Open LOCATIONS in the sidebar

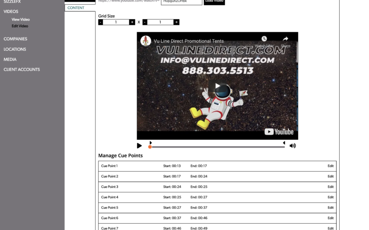tap(15, 49)
